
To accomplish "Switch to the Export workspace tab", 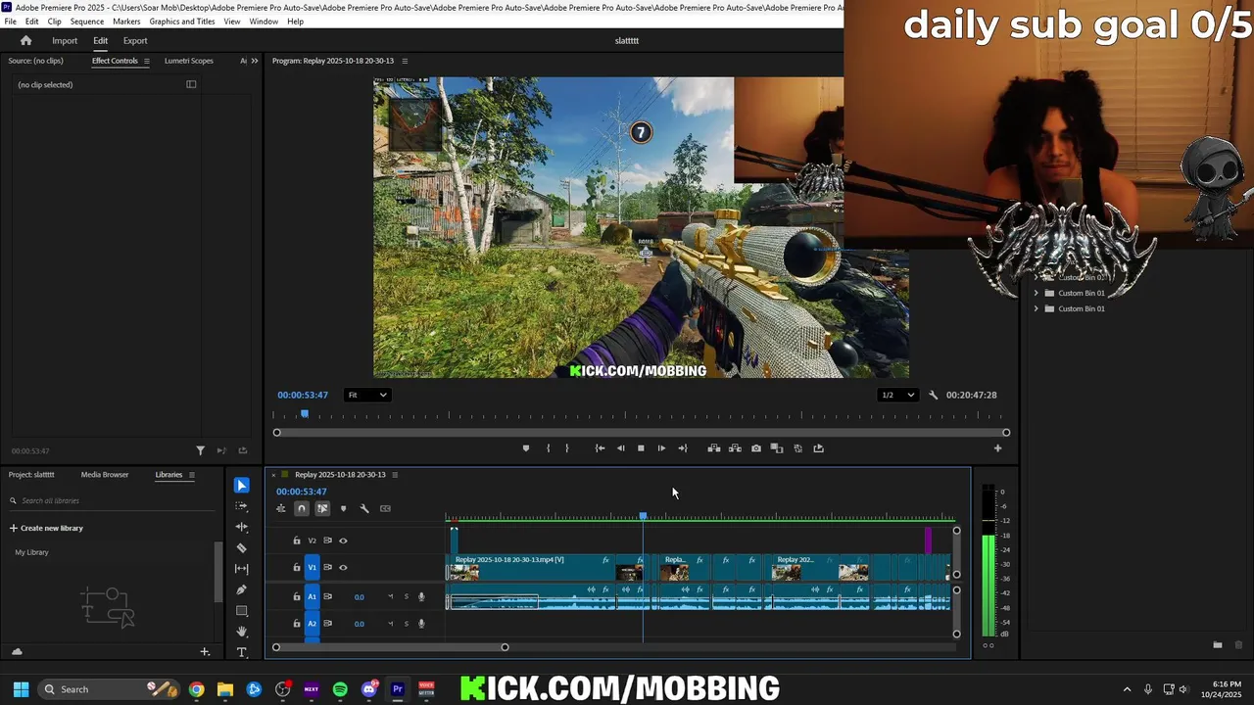I will [135, 41].
